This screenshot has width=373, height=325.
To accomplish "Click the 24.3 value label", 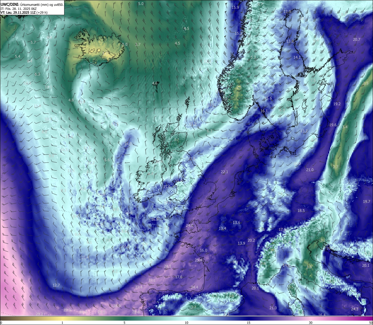I will [355, 309].
